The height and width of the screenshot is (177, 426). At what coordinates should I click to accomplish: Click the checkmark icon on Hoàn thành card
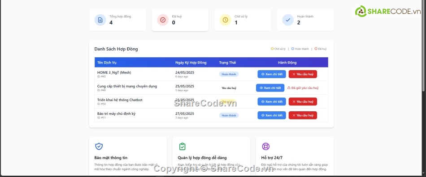click(288, 20)
